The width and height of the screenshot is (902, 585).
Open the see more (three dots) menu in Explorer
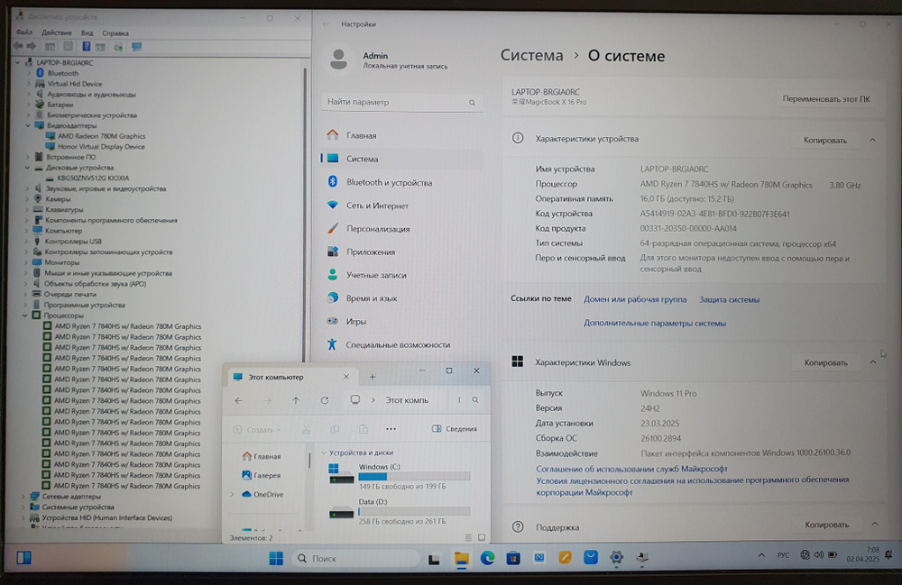coord(391,429)
